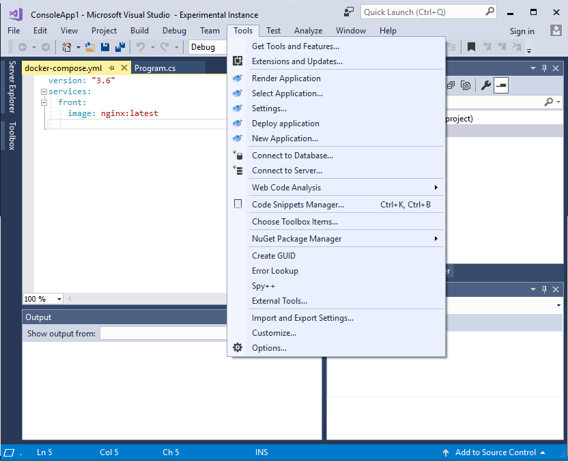Open the Solution Explorer search options dropdown
This screenshot has height=462, width=568.
pos(558,102)
